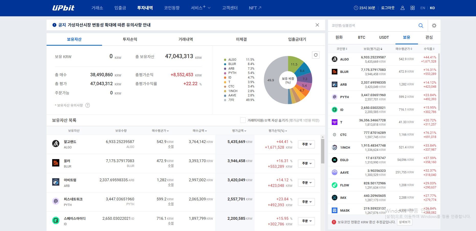The width and height of the screenshot is (476, 231).
Task: Click the 스페이스아이디 icon in asset list
Action: tap(56, 220)
